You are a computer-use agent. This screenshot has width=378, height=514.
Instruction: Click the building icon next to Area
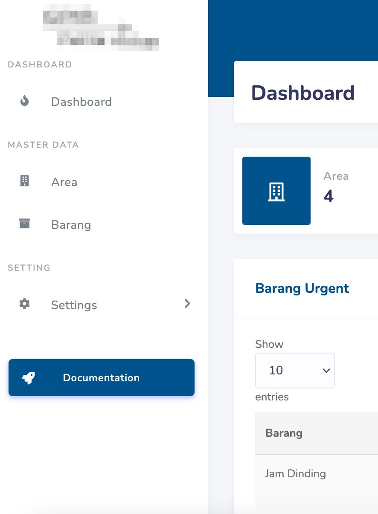24,181
